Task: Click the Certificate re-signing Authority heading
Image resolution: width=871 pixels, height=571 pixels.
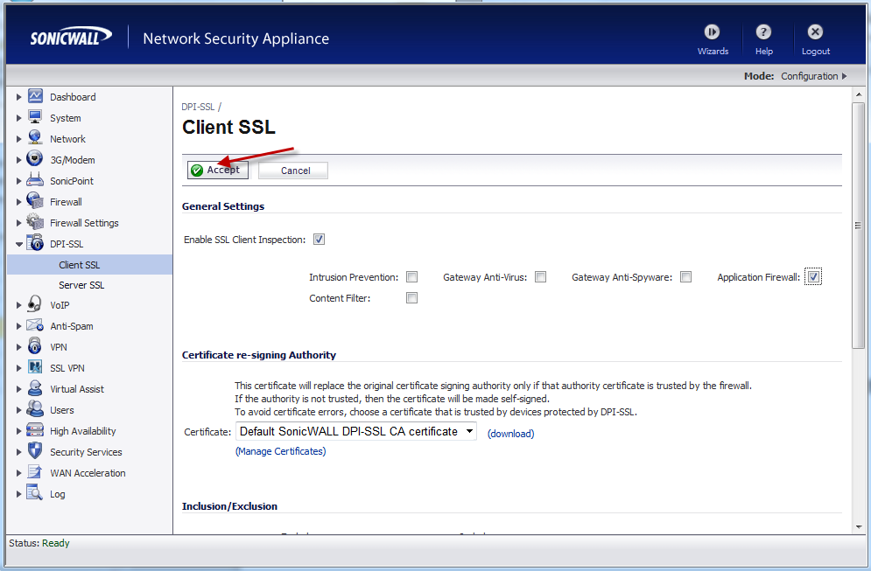Action: click(259, 355)
